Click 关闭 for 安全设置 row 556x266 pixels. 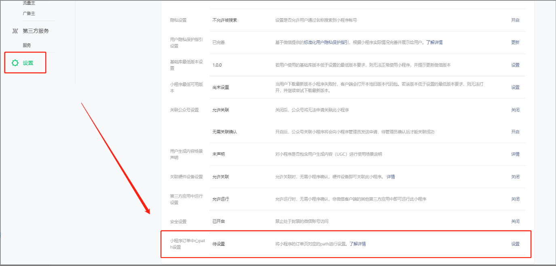pos(515,222)
